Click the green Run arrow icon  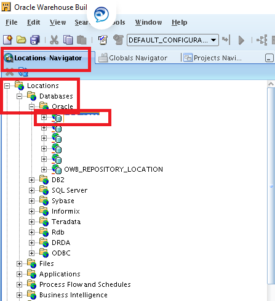pyautogui.click(x=241, y=40)
